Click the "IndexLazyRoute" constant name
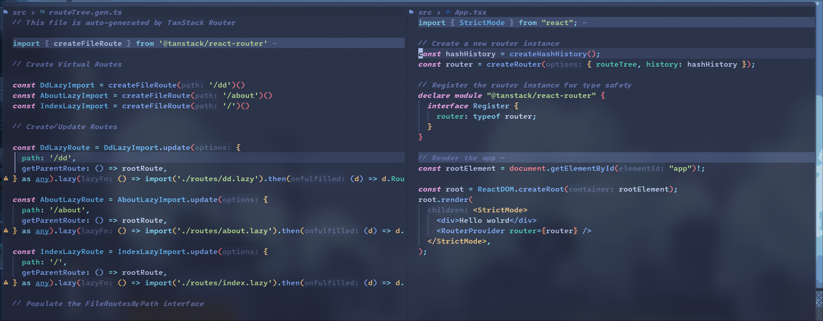The height and width of the screenshot is (321, 823). coord(72,252)
